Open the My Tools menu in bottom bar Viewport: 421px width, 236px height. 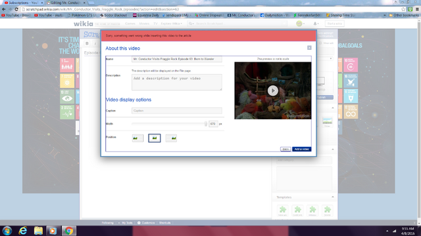coord(126,223)
